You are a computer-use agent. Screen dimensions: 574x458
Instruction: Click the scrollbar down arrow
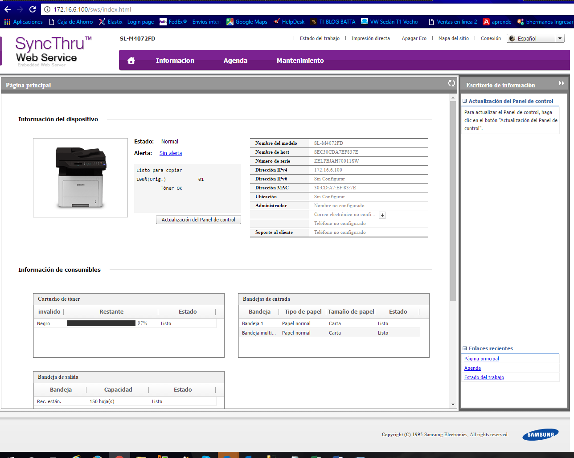[453, 405]
